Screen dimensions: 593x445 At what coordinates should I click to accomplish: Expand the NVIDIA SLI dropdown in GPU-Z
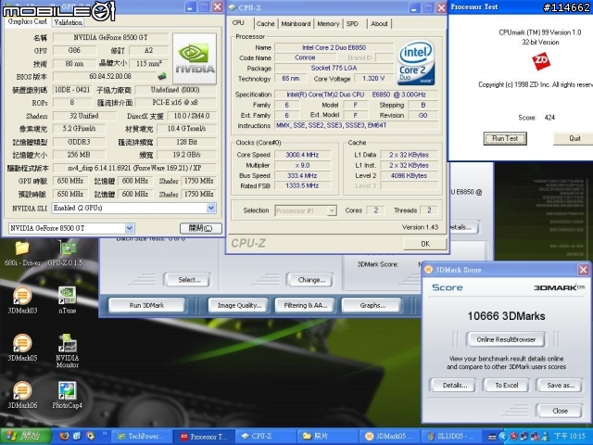point(211,208)
